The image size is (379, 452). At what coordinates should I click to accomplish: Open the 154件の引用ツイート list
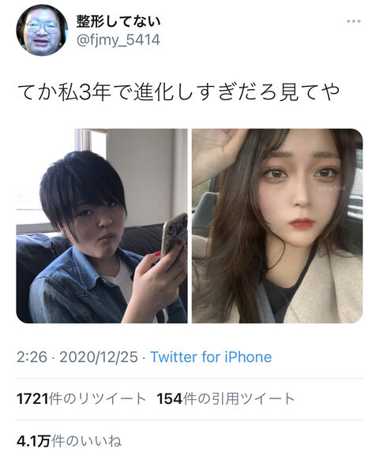click(226, 399)
